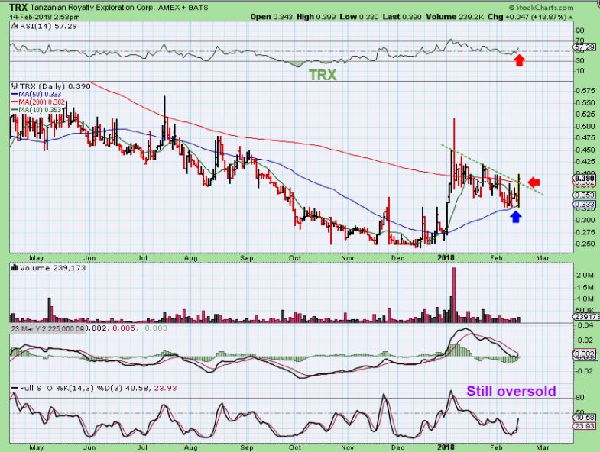
Task: Click the 23 Mar Y:2,225,000.09 crosshair readout
Action: coord(47,329)
